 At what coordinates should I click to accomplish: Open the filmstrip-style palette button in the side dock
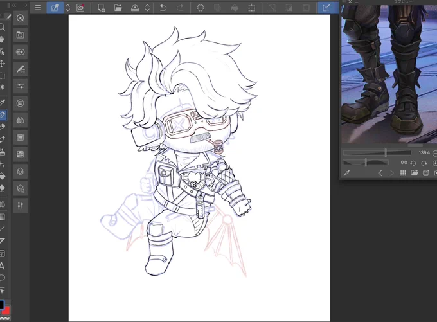pos(20,137)
